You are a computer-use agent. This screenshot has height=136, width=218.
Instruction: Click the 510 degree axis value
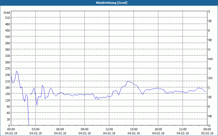click(8, 18)
